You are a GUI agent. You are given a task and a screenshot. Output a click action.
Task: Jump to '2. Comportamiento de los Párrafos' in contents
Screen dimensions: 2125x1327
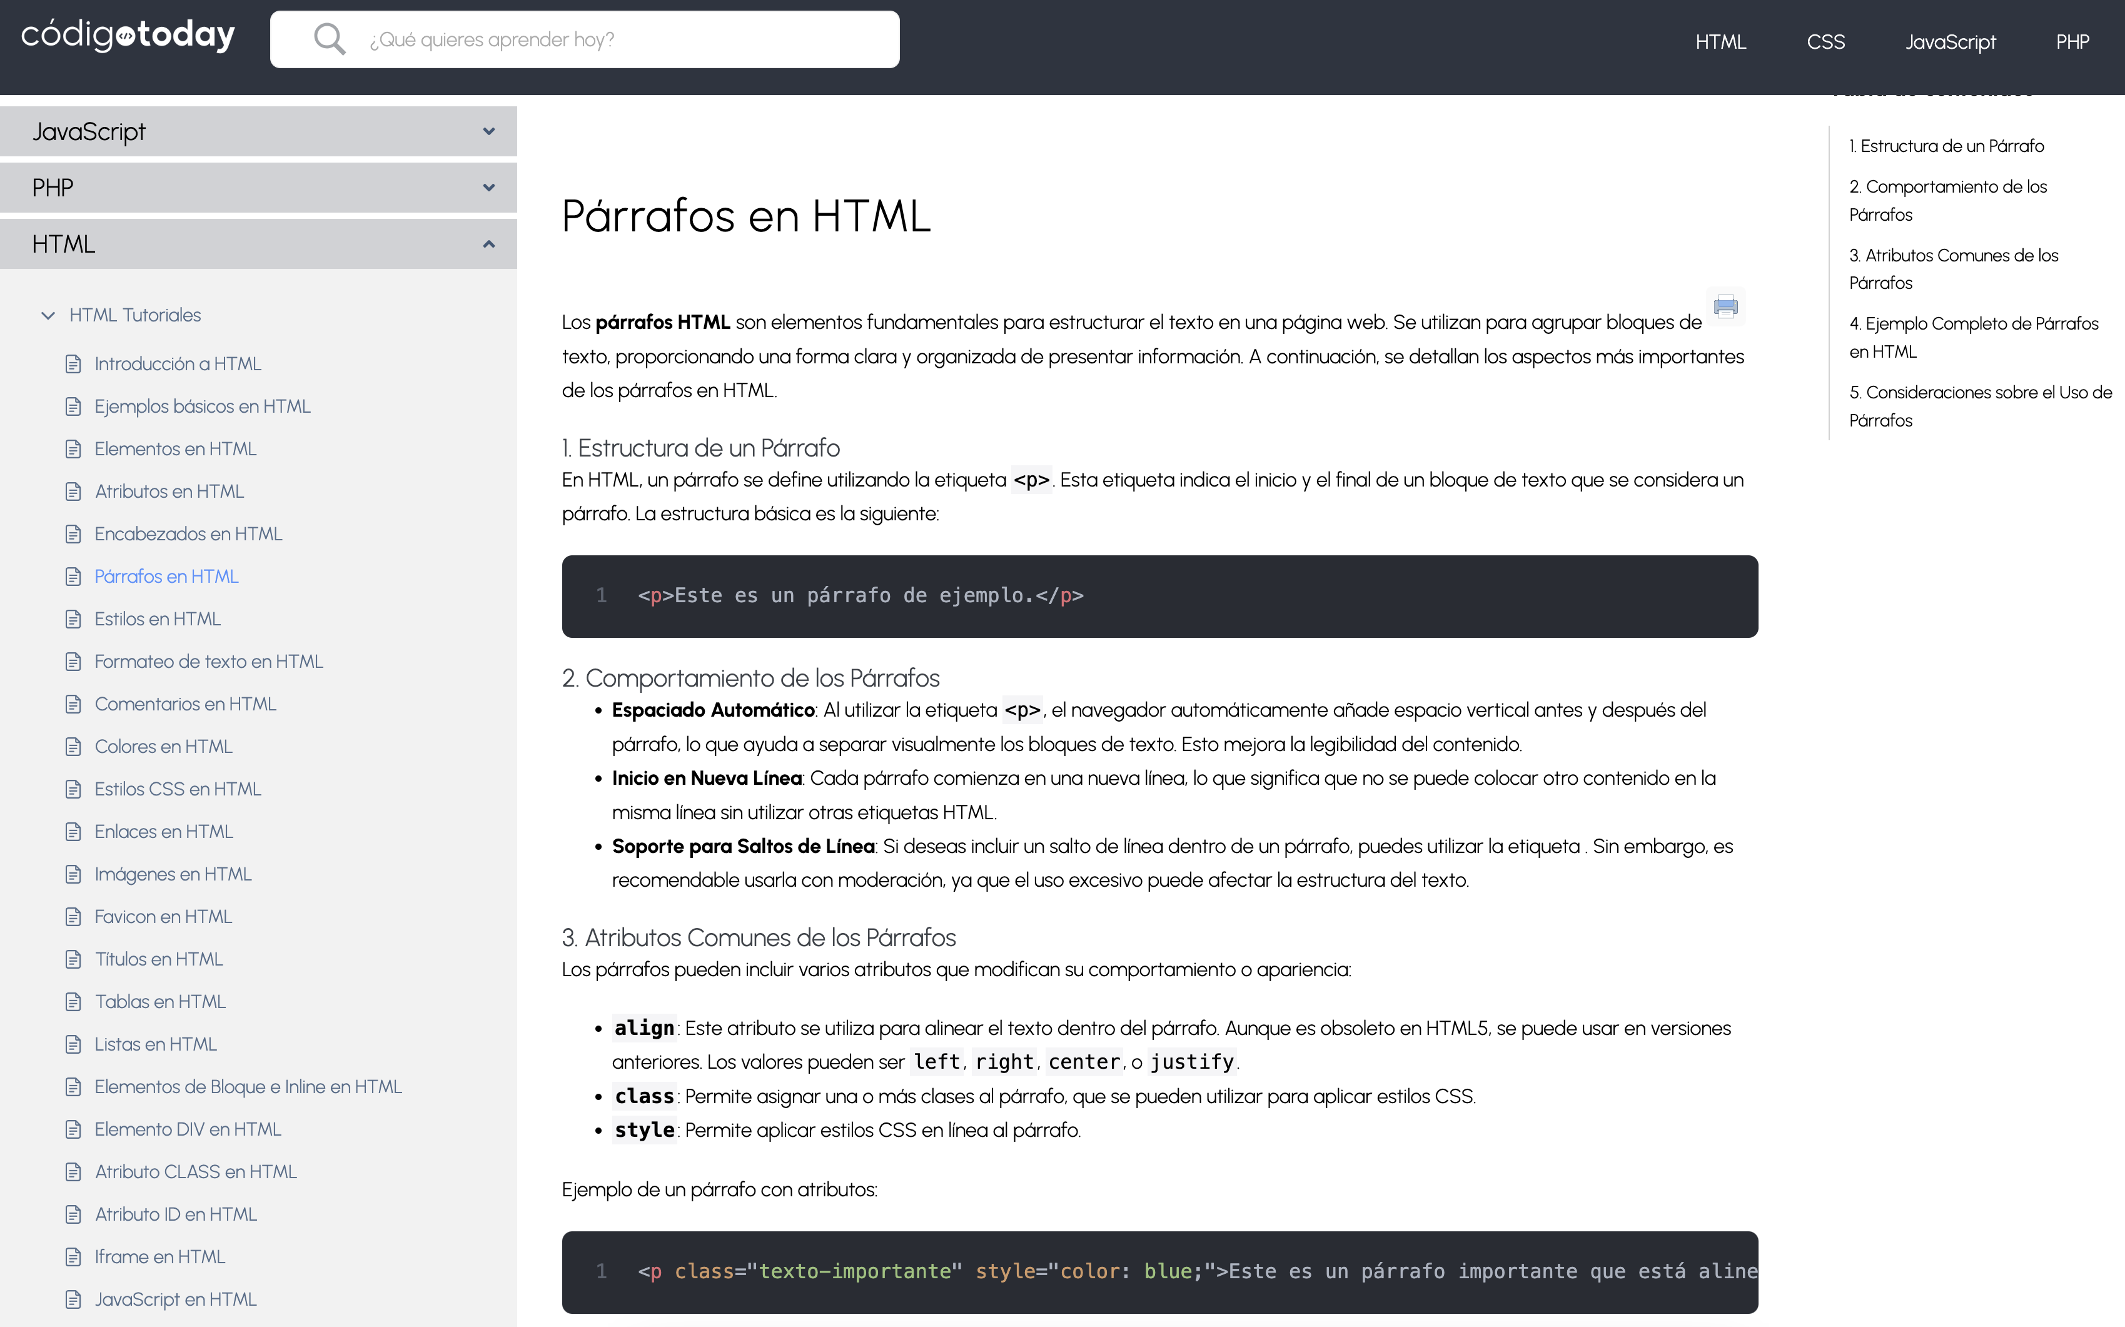click(1947, 200)
